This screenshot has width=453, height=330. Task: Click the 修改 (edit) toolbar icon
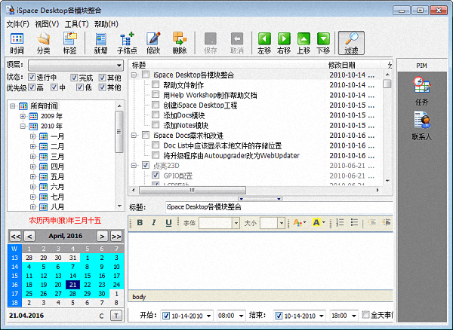(153, 43)
